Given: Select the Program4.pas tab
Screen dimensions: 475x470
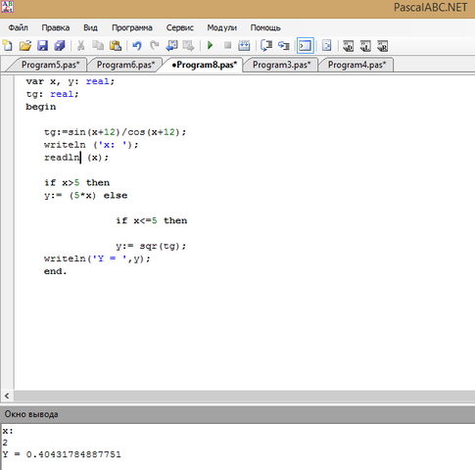Looking at the screenshot, I should coord(356,65).
